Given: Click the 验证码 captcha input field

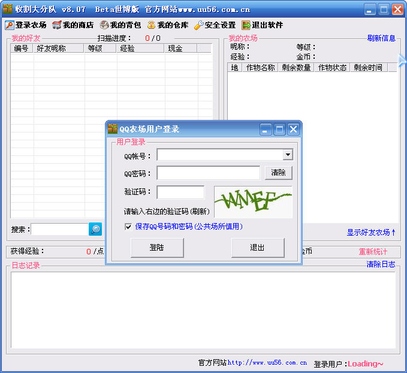Looking at the screenshot, I should tap(180, 192).
